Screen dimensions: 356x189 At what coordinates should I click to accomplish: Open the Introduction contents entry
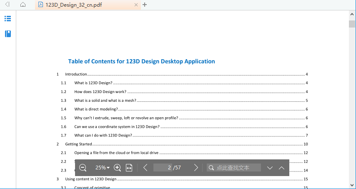[x=182, y=74]
